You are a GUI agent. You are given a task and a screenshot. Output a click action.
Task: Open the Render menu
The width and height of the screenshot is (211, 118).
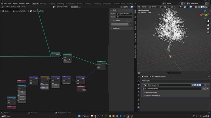[15, 4]
